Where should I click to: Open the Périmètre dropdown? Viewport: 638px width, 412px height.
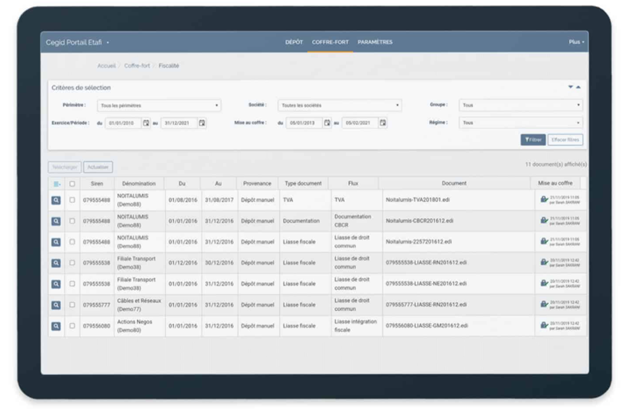[x=158, y=105]
